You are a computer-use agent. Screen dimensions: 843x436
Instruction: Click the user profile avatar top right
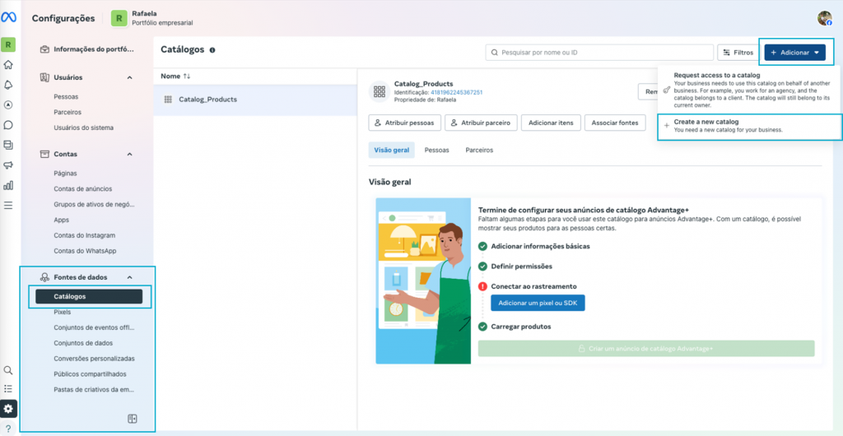(x=825, y=18)
